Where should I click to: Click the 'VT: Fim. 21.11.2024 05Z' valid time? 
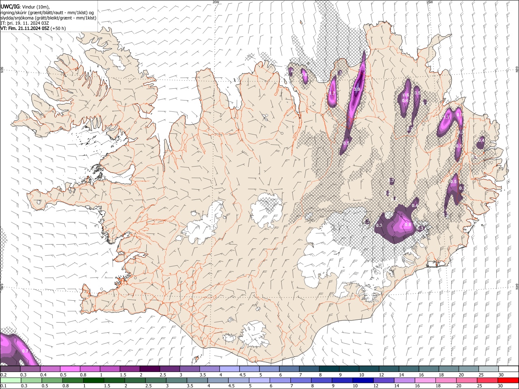25,28
